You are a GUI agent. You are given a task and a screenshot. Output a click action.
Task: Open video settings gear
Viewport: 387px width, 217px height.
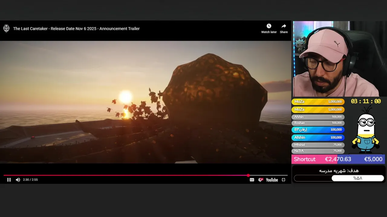(261, 180)
